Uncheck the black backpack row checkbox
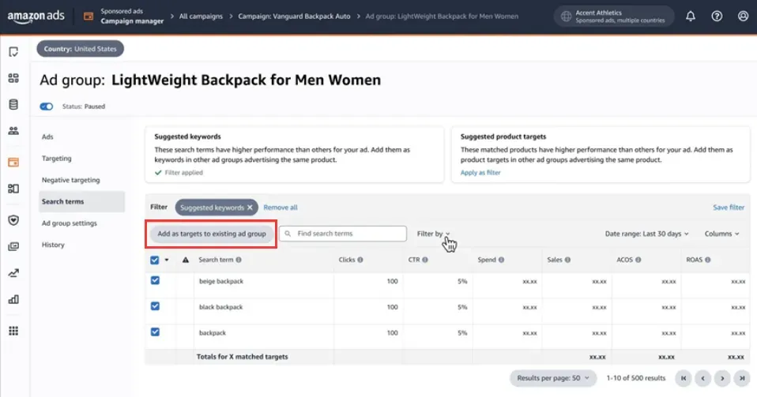 click(155, 305)
